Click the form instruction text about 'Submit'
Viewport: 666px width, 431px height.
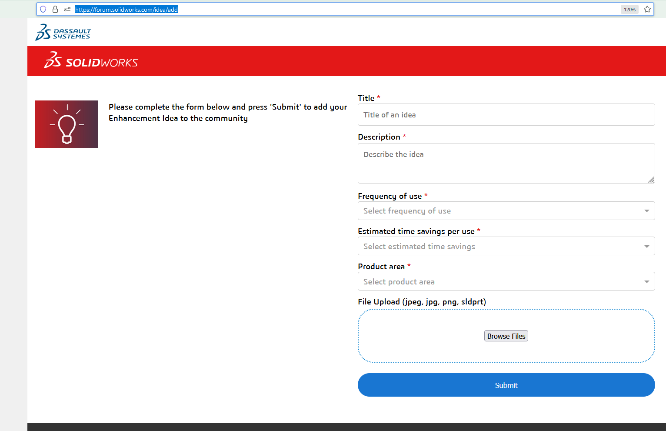coord(227,113)
